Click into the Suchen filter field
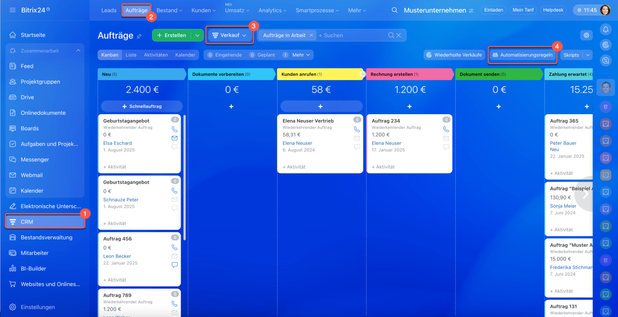618x317 pixels. [353, 35]
